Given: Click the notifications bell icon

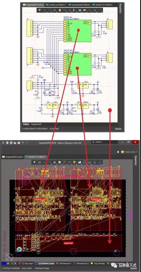Looking at the screenshot, I should [118, 152].
